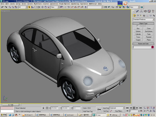The image size is (156, 117).
Task: Open the Modifiers menu
Action: 38,4
